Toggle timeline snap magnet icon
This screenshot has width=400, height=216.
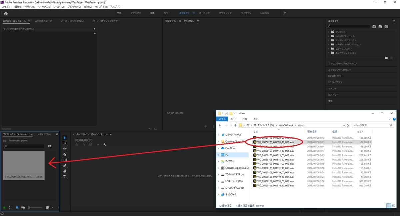tap(83, 145)
